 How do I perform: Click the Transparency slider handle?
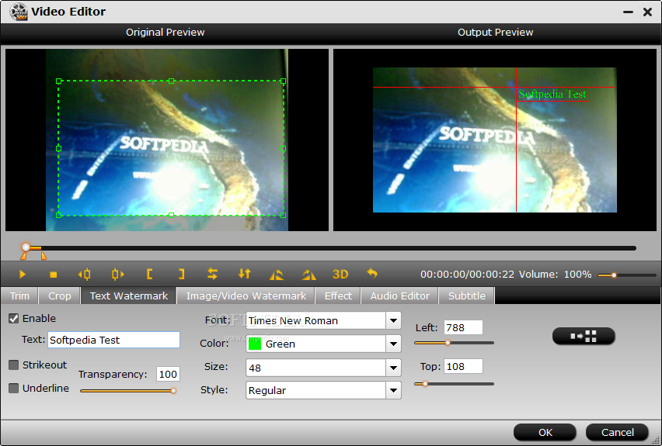(x=173, y=391)
